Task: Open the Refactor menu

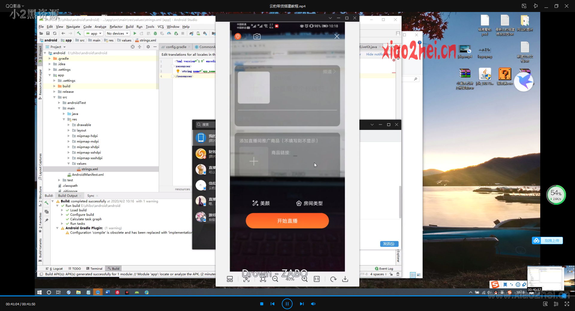Action: click(116, 27)
